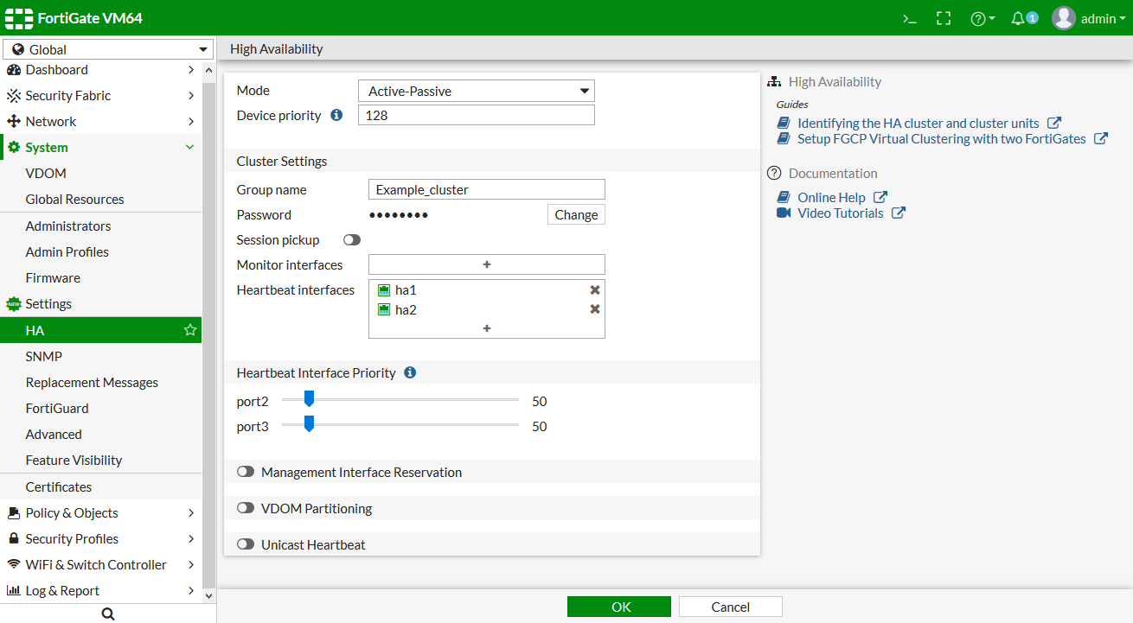This screenshot has width=1133, height=623.
Task: Adjust the port2 heartbeat priority slider
Action: point(309,400)
